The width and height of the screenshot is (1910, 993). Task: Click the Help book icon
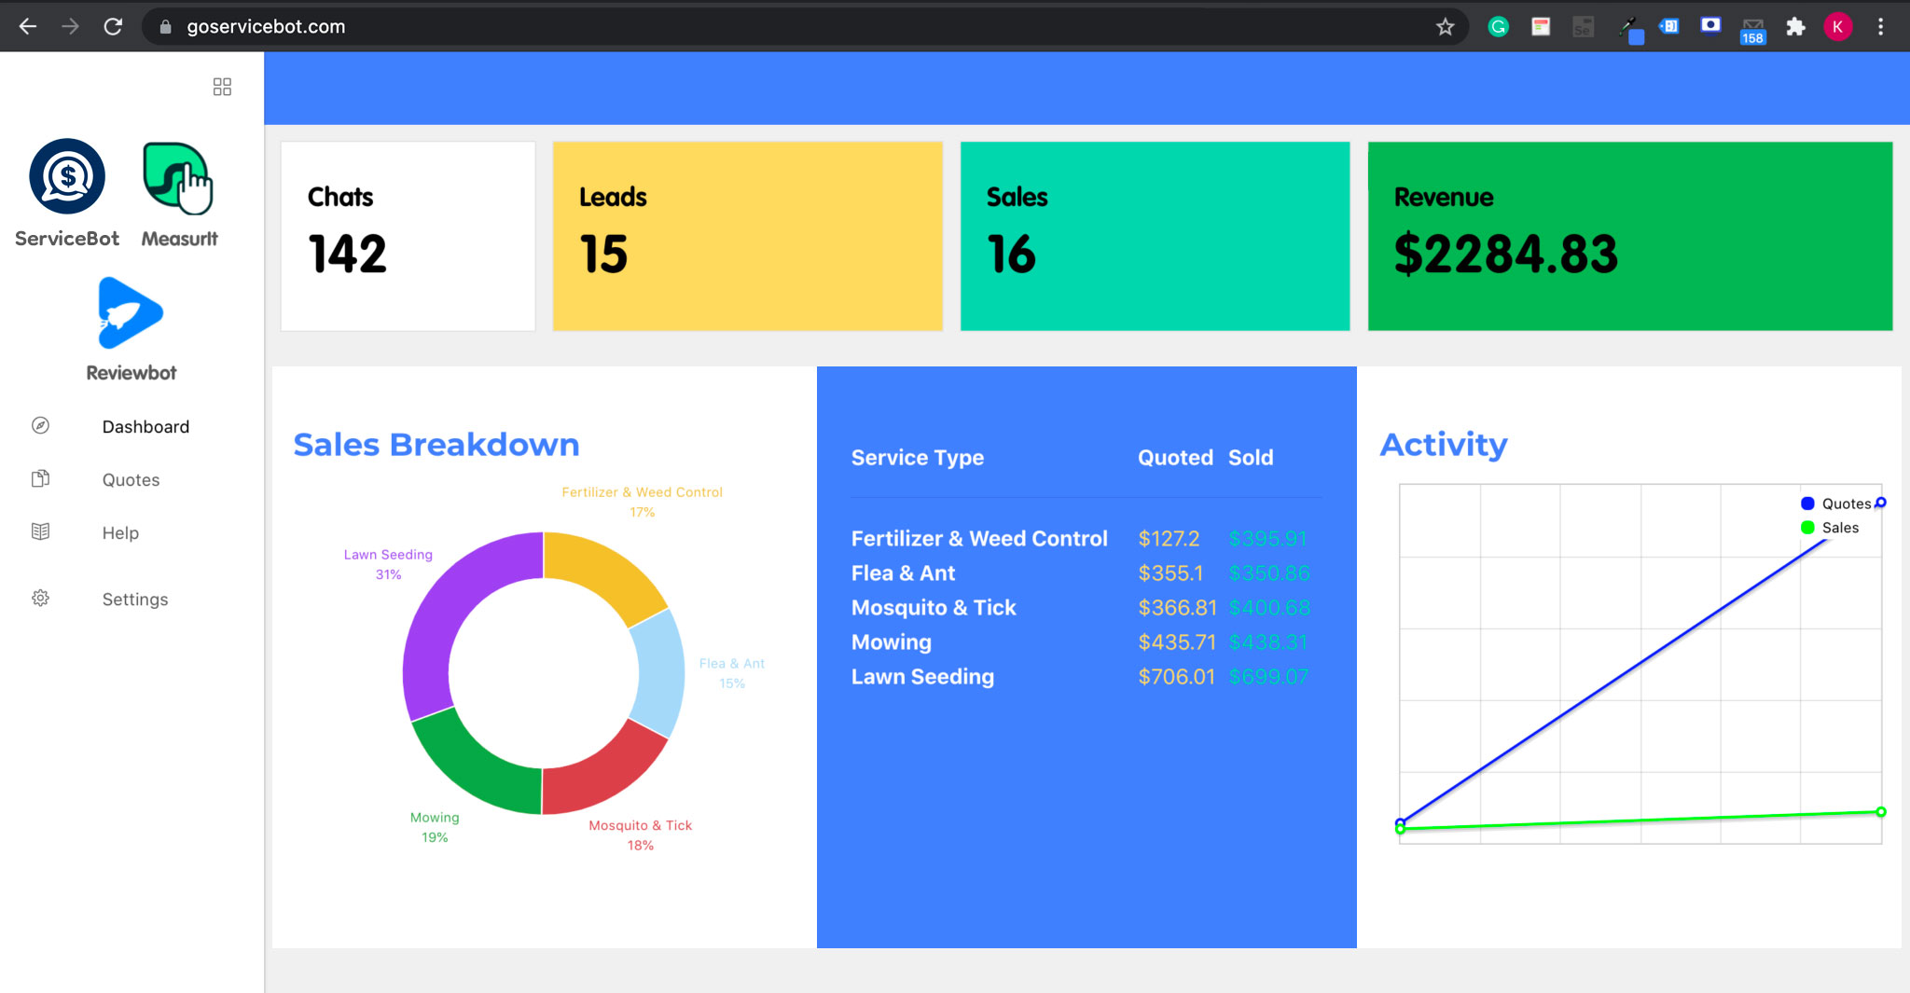coord(40,532)
